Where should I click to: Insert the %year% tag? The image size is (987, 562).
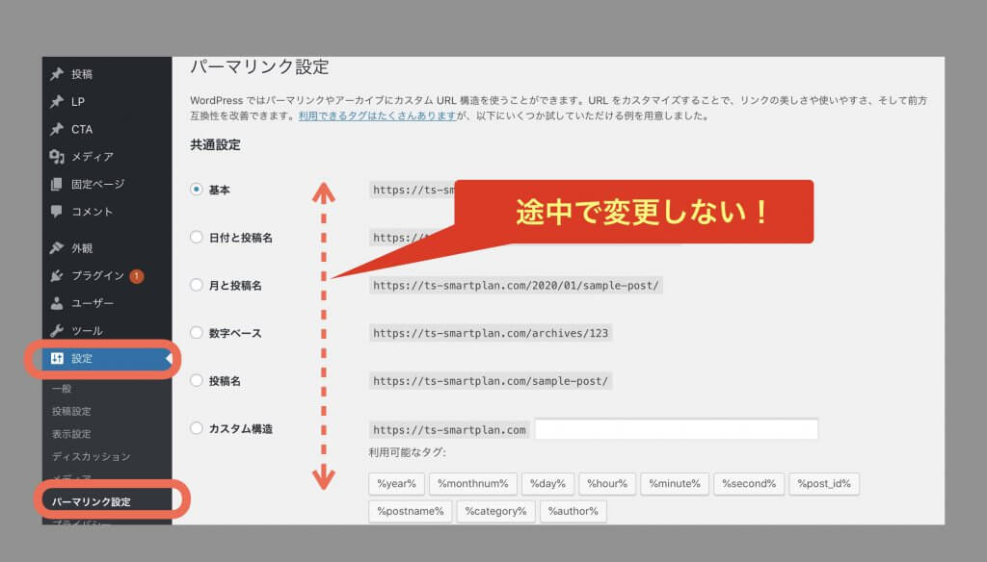[396, 484]
